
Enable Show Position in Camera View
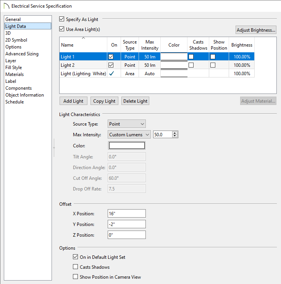(x=75, y=277)
